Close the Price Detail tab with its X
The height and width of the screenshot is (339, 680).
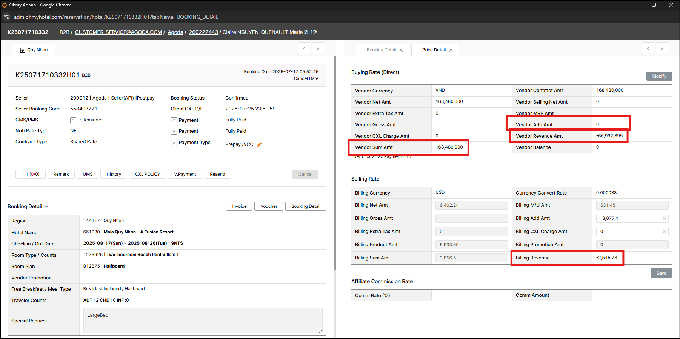(x=451, y=50)
